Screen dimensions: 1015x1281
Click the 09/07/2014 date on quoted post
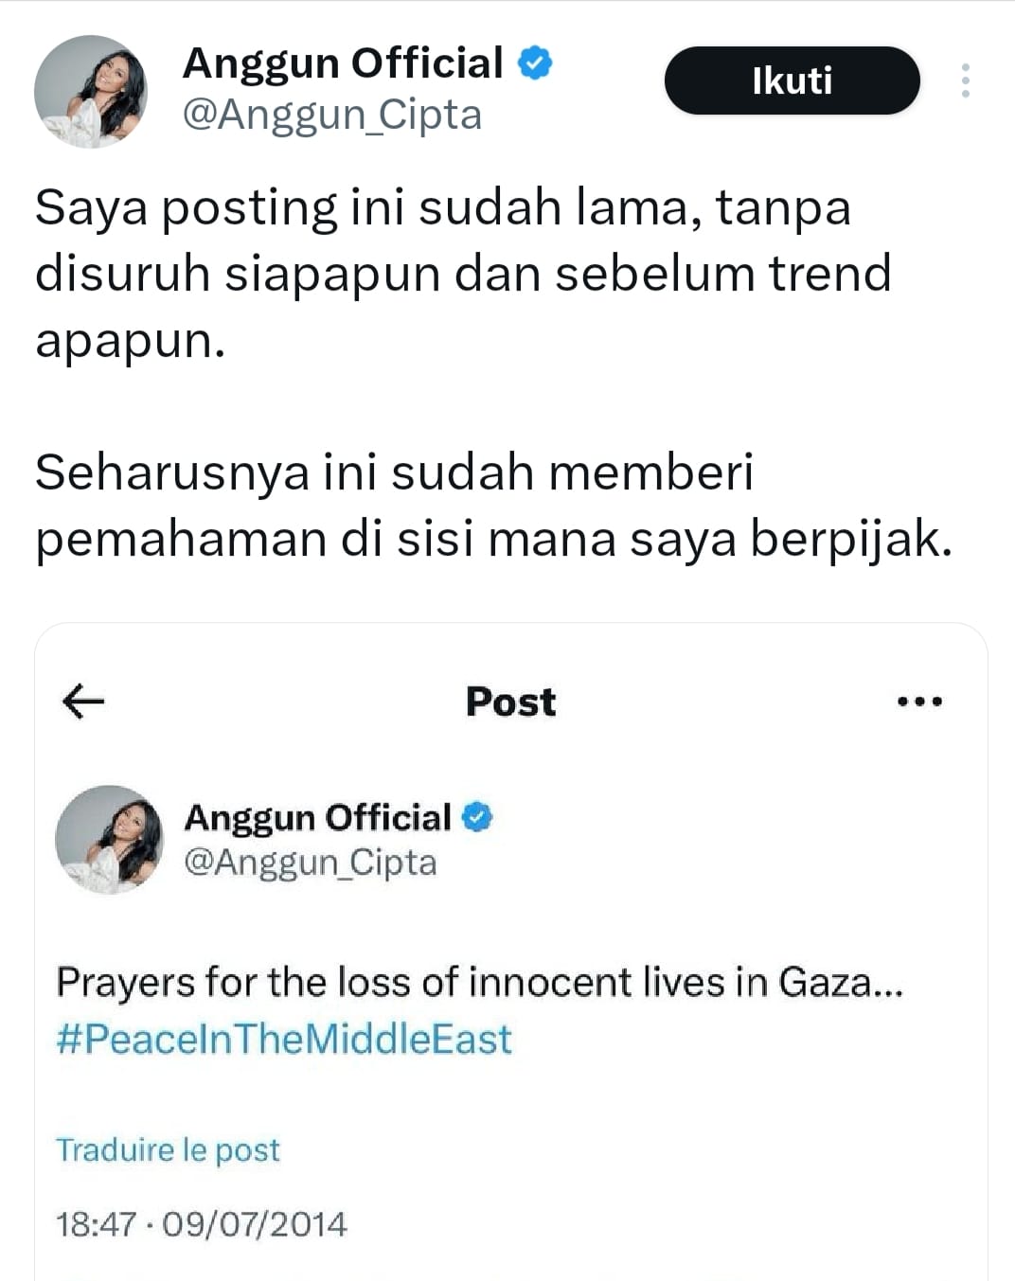click(255, 1224)
